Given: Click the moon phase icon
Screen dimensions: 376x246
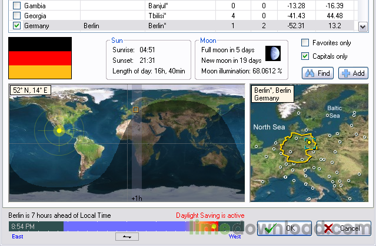Looking at the screenshot, I should 272,53.
